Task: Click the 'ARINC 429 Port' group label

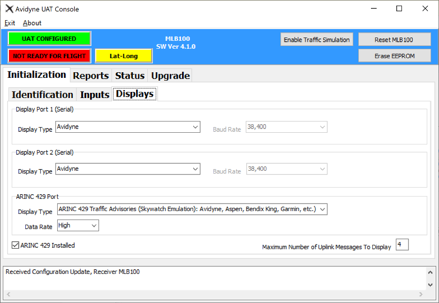Action: [37, 197]
